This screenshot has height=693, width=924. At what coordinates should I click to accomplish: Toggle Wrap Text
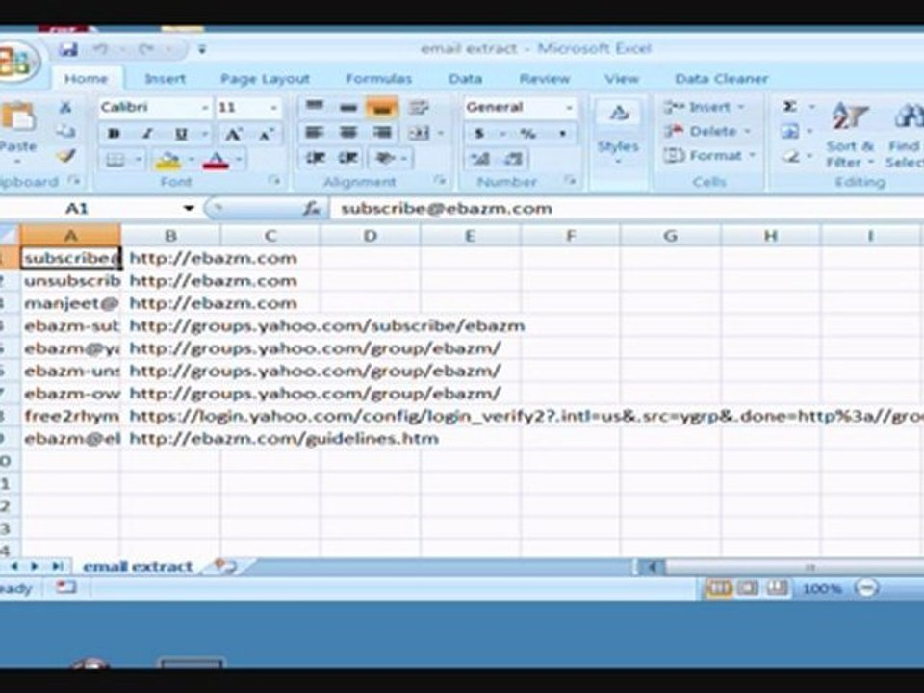point(419,107)
